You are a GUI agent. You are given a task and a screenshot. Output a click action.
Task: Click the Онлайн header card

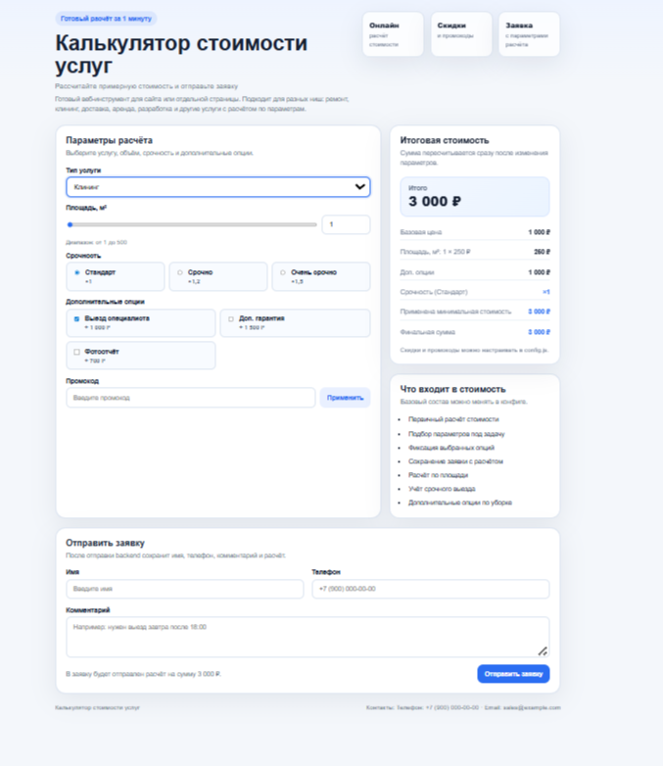[x=393, y=34]
